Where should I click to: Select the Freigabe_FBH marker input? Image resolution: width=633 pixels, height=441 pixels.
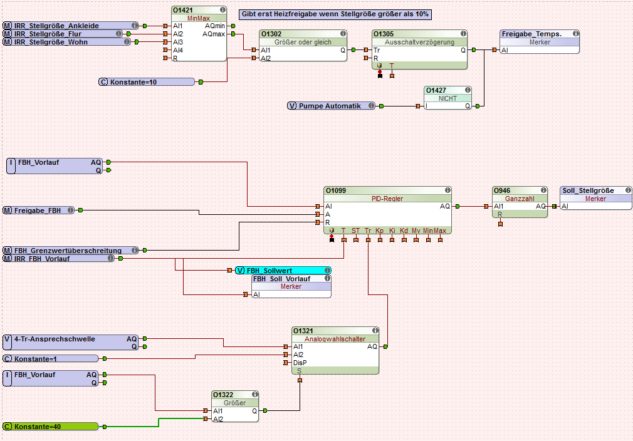point(39,210)
